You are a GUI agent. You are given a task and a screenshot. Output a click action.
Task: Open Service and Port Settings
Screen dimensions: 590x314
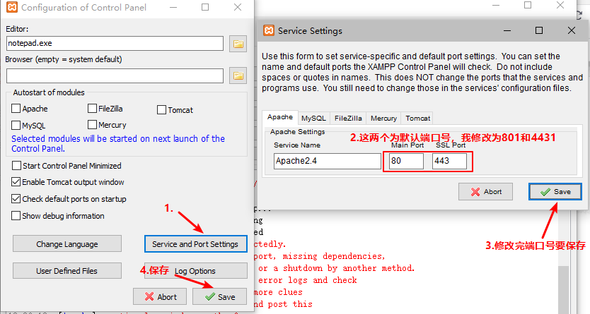(195, 244)
